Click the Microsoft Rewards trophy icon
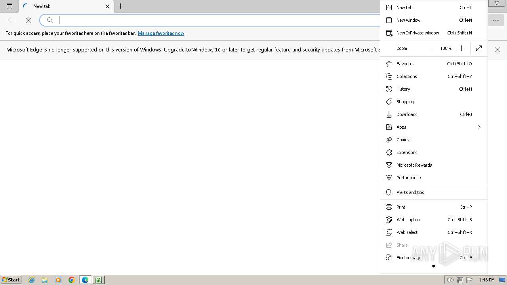 (x=389, y=165)
